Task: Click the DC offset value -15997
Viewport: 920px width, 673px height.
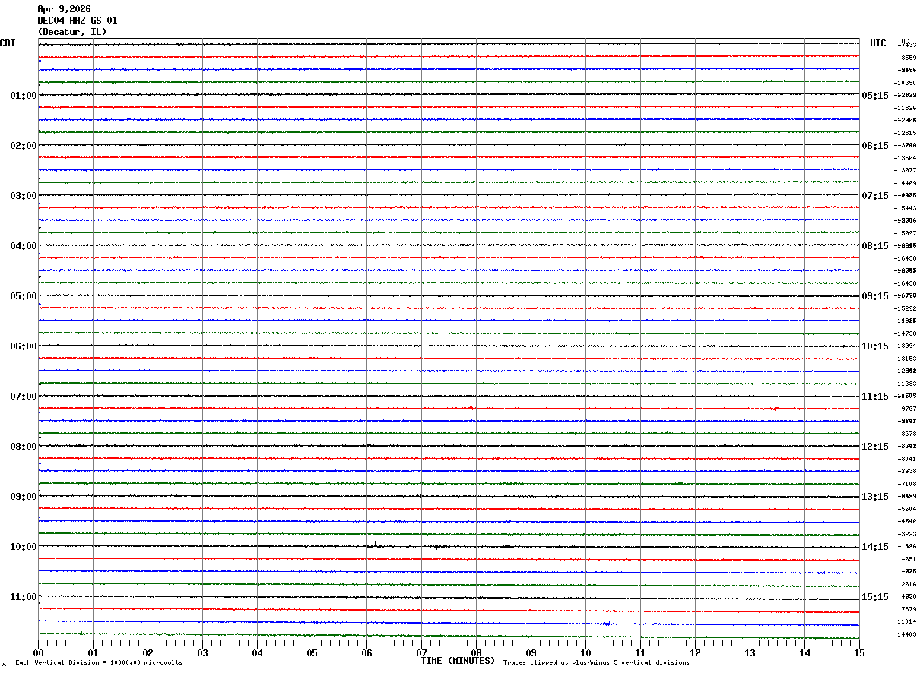Action: 905,233
